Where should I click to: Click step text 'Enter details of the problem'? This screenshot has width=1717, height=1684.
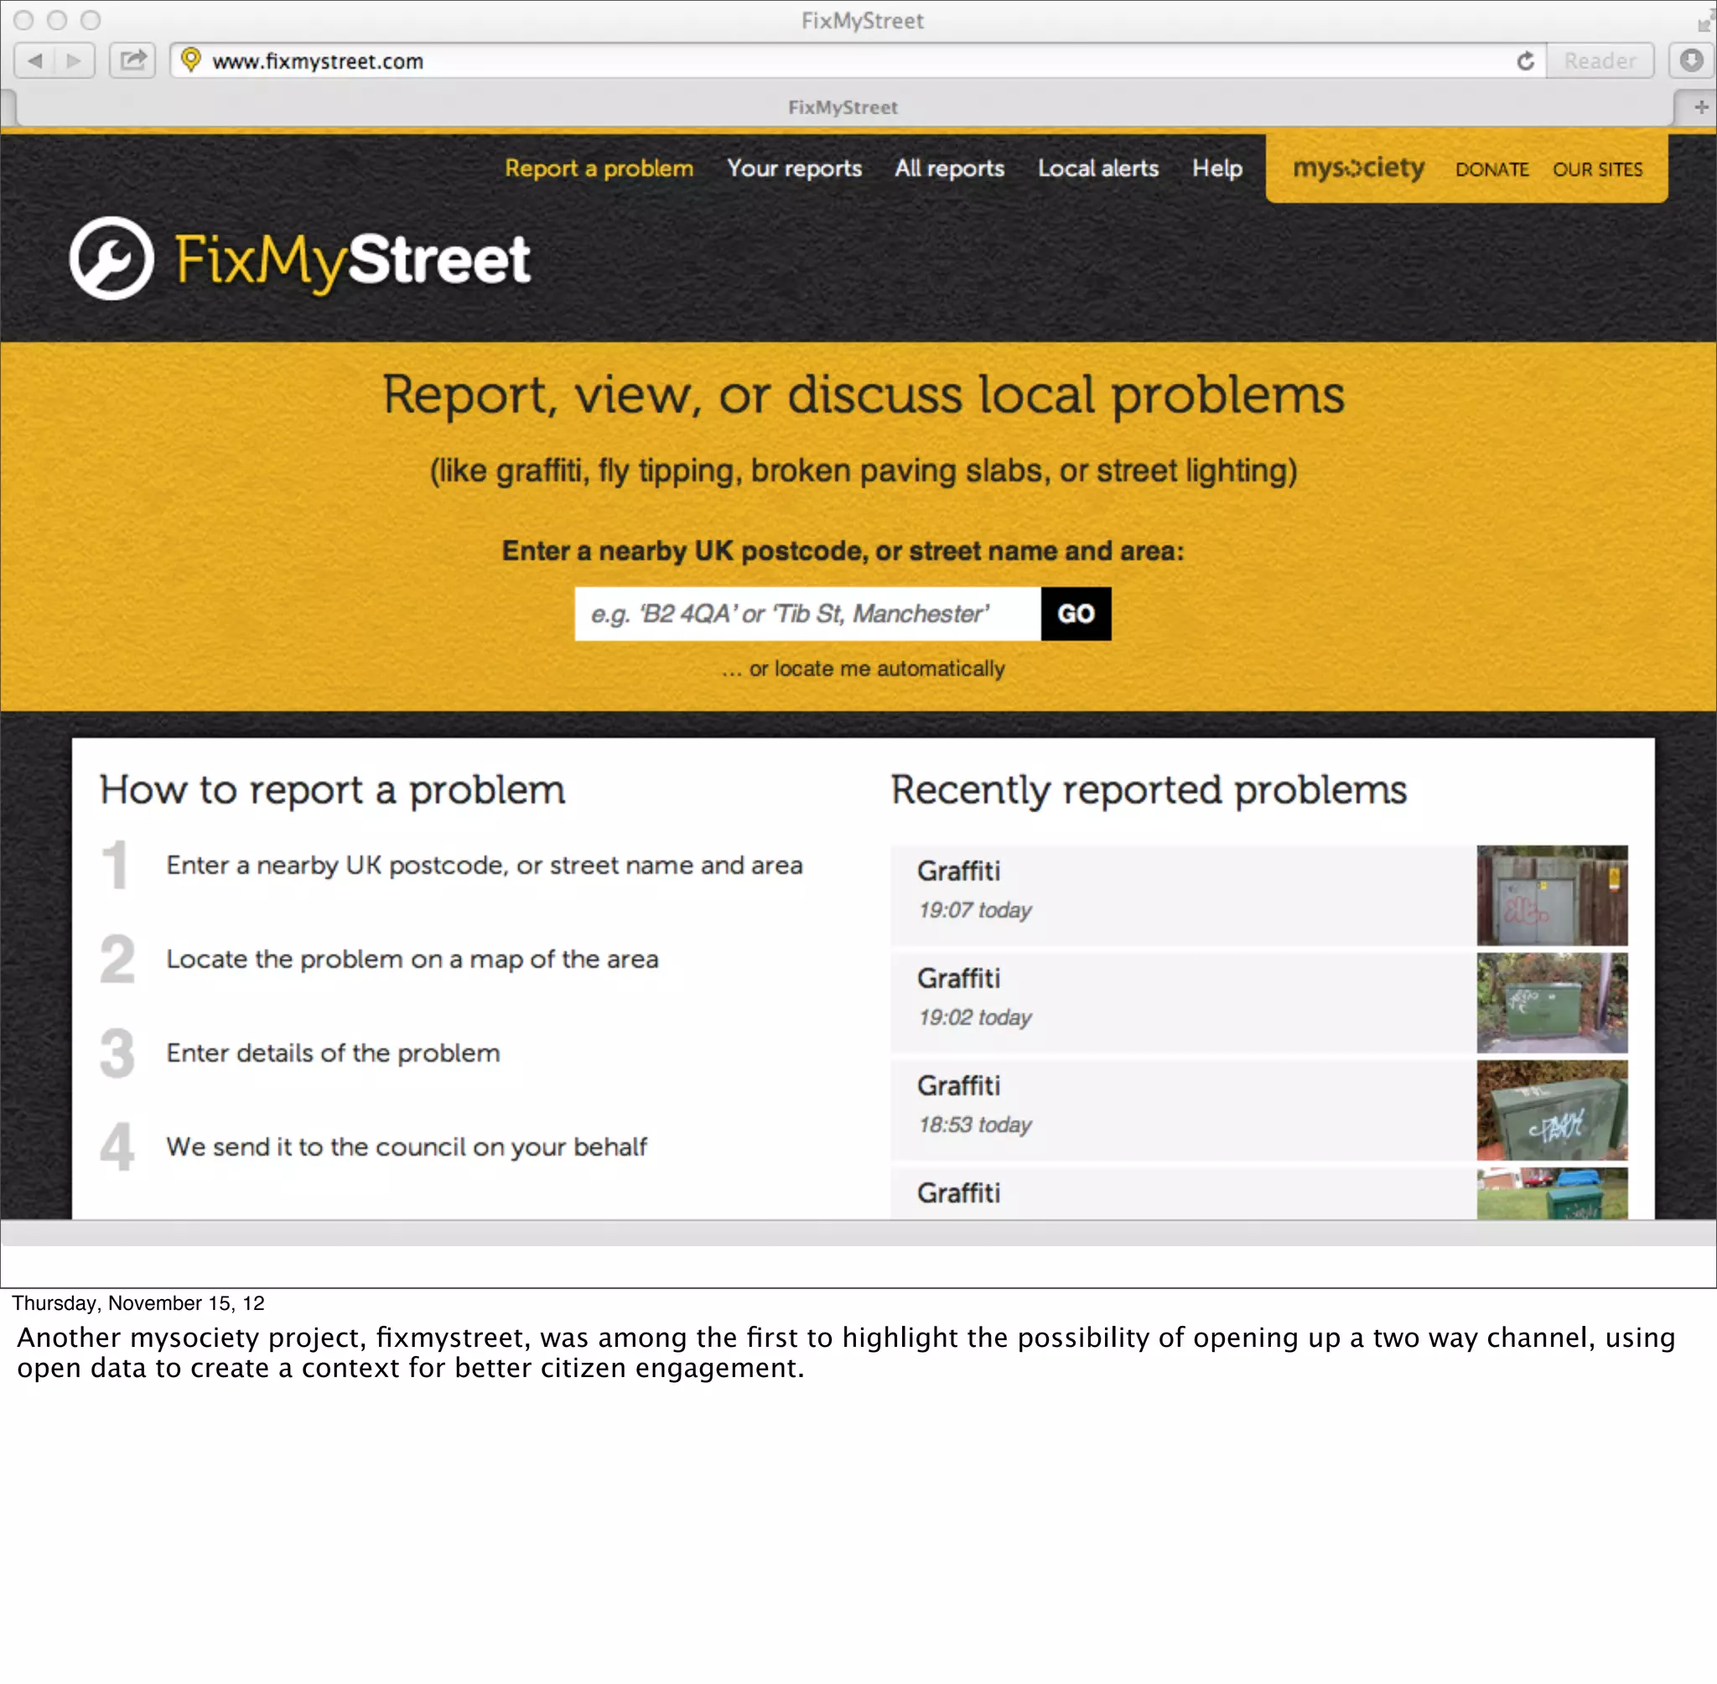tap(334, 1052)
